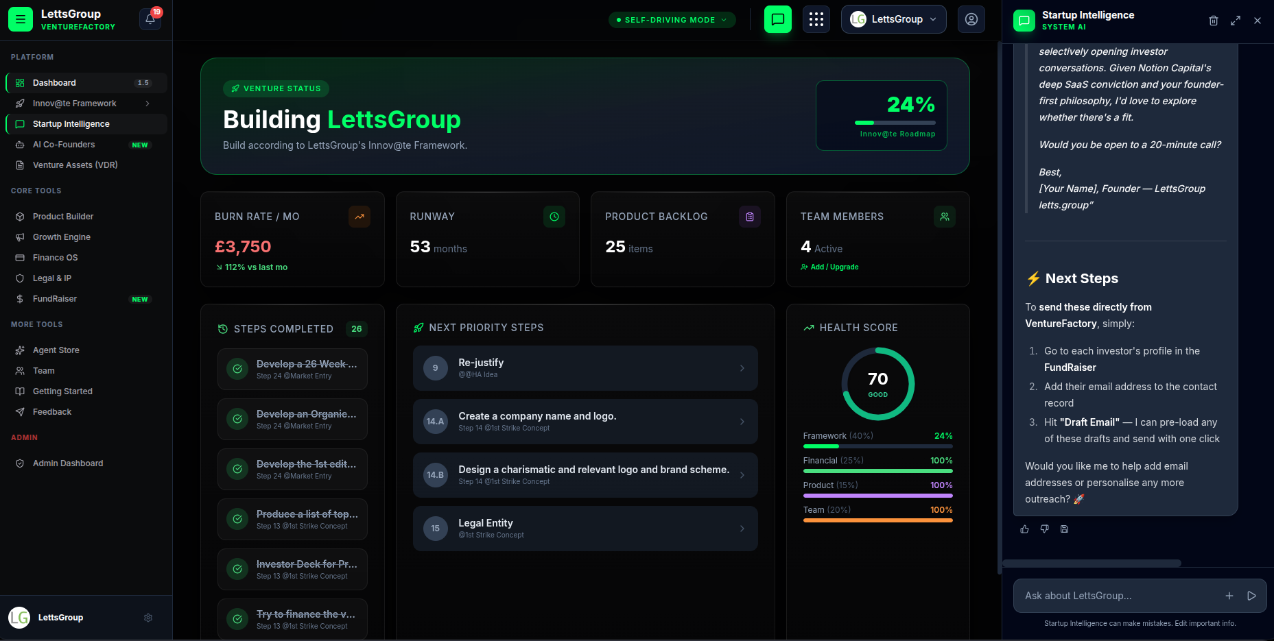The image size is (1274, 641).
Task: Click checkmark icon on Investor Deck step
Action: 237,569
